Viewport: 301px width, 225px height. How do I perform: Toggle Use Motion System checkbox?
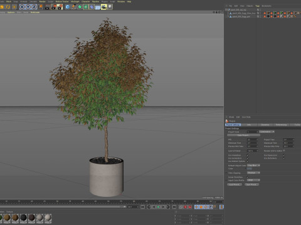tap(248, 161)
